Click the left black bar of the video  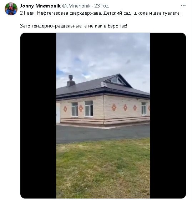click(x=38, y=116)
